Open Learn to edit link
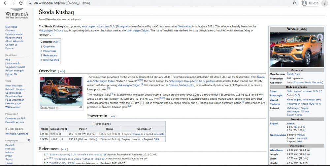Viewport: 330px width, 166px height. click(13, 63)
